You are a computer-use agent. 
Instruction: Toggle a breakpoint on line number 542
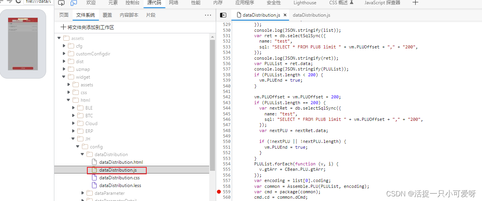[226, 97]
